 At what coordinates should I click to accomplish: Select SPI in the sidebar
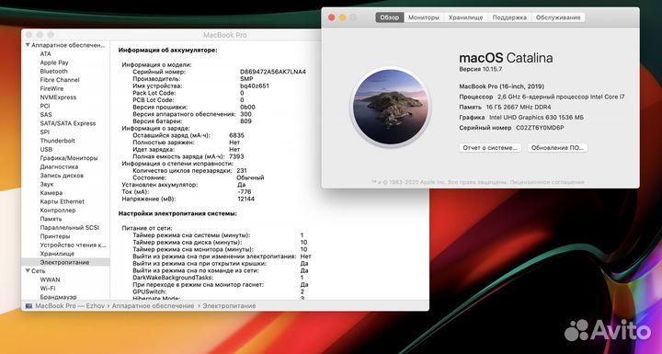45,131
